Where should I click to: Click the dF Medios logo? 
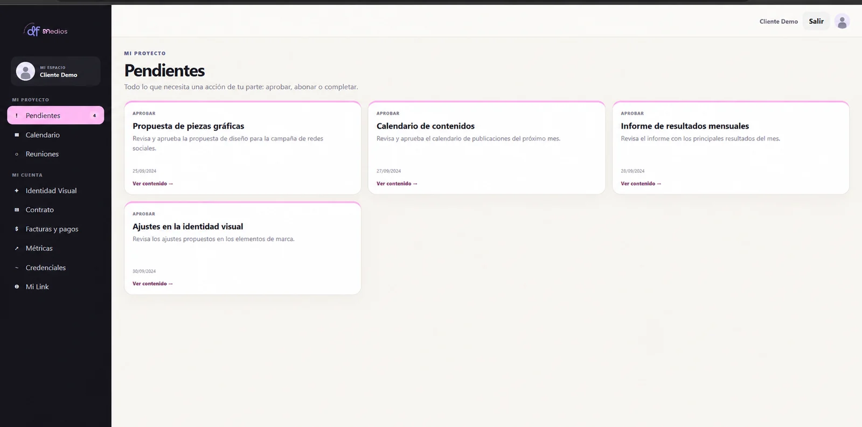click(46, 31)
